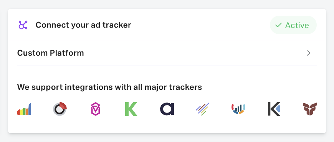Expand Custom Platform using the chevron arrow
Image resolution: width=334 pixels, height=142 pixels.
tap(309, 53)
